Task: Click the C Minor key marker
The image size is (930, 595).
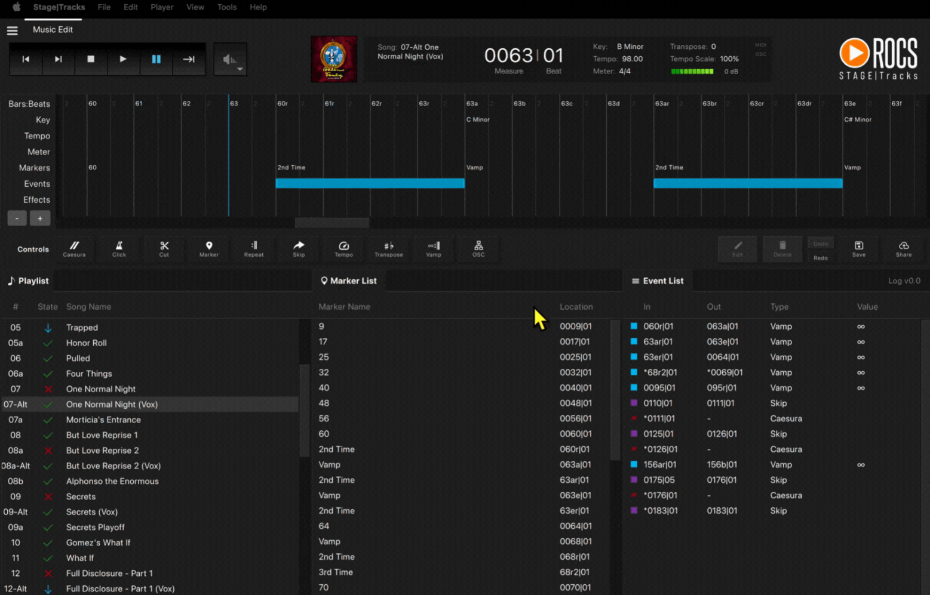Action: 478,119
